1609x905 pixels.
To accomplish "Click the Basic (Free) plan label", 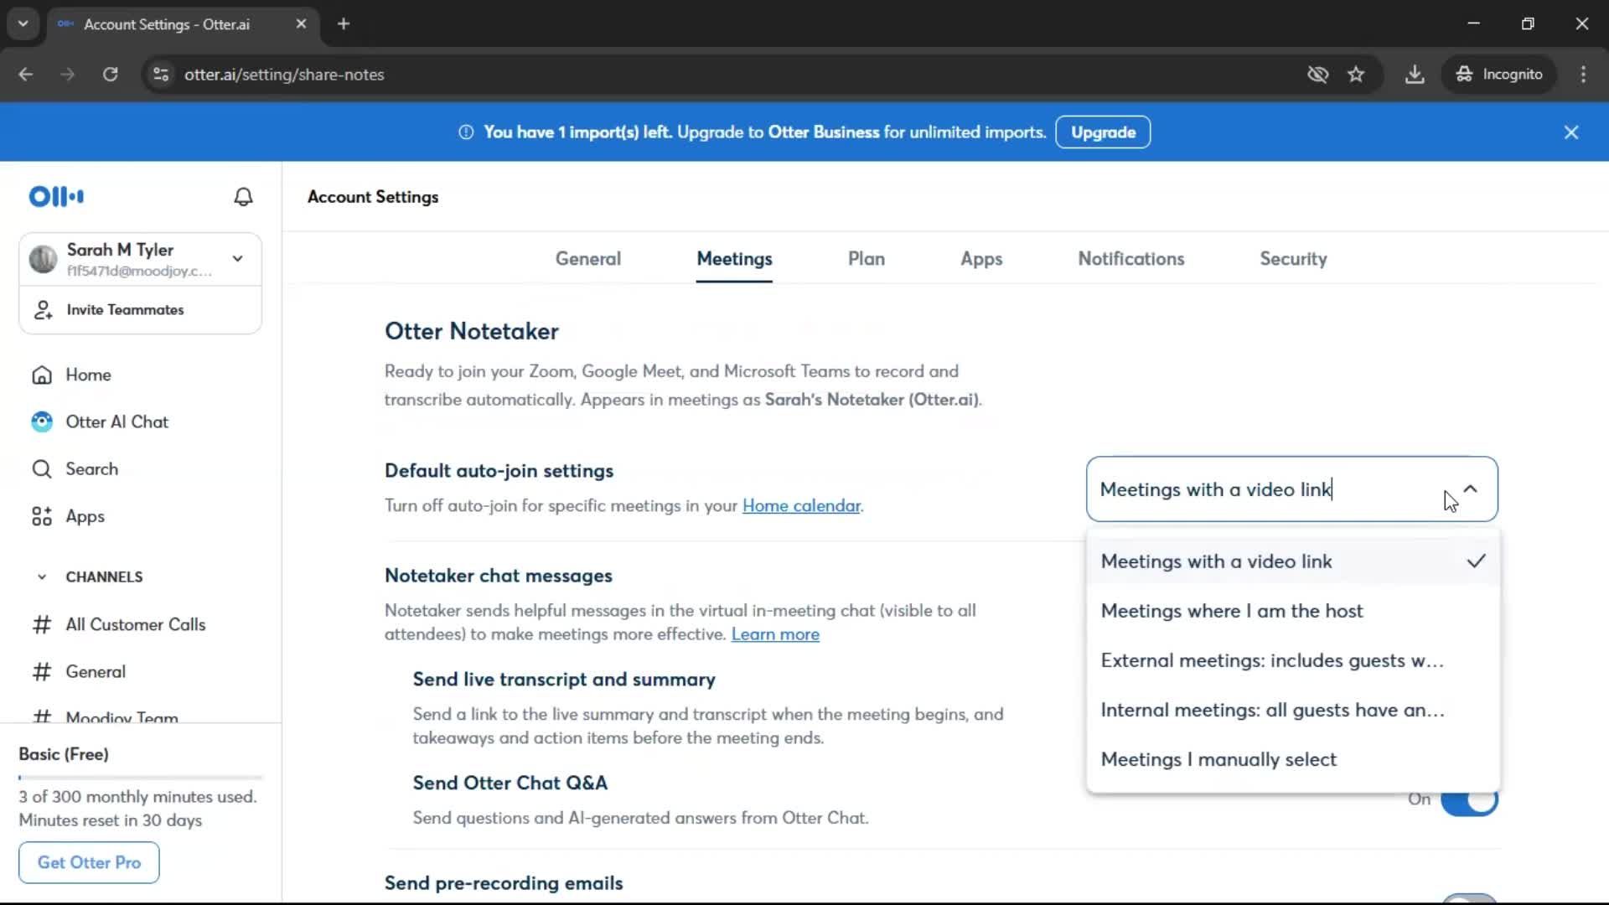I will coord(64,754).
